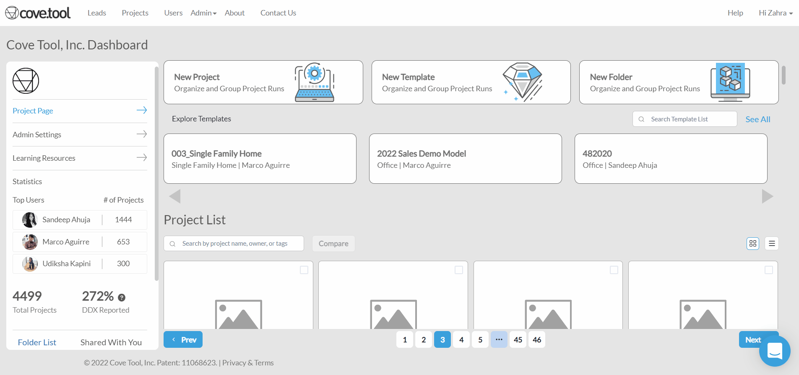799x375 pixels.
Task: Open the Hi Zahra user dropdown
Action: coord(776,13)
